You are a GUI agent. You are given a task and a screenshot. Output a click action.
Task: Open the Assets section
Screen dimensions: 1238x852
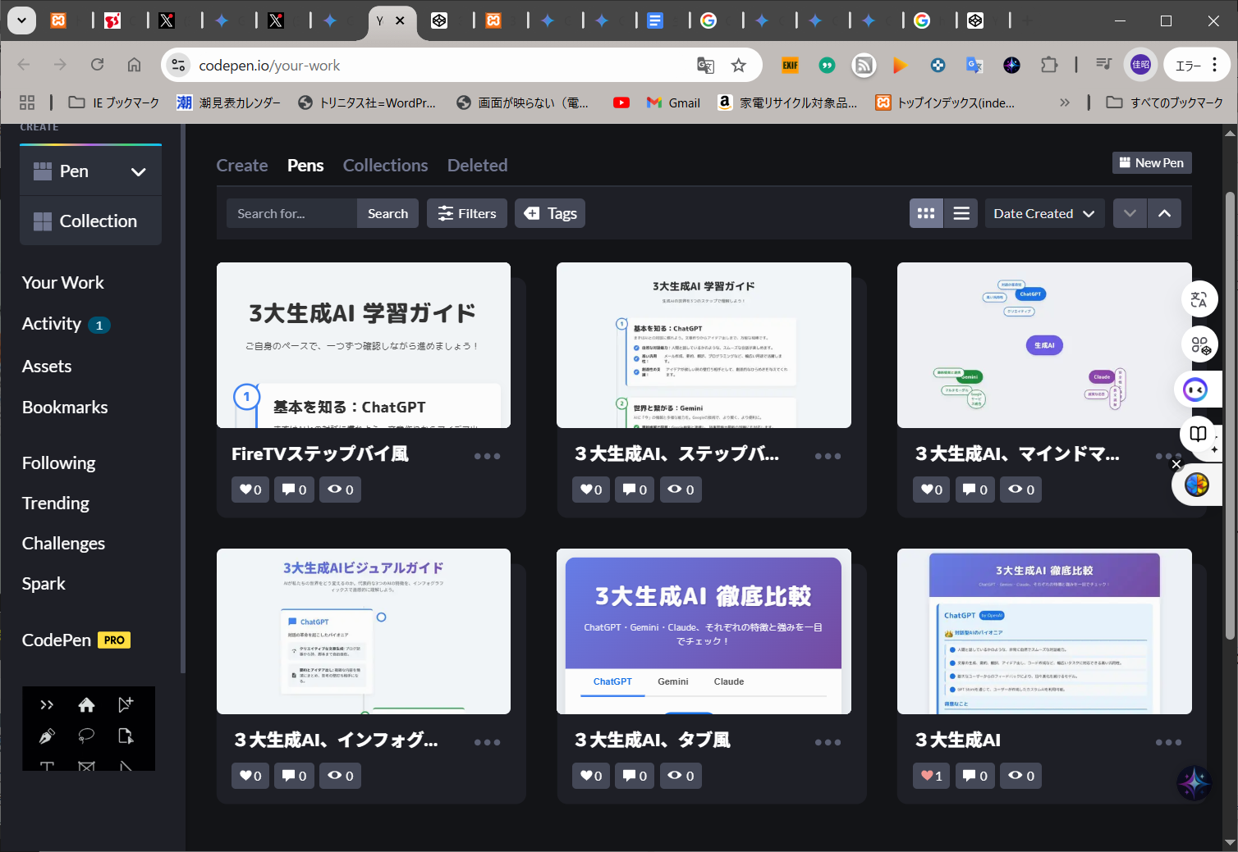(x=47, y=367)
